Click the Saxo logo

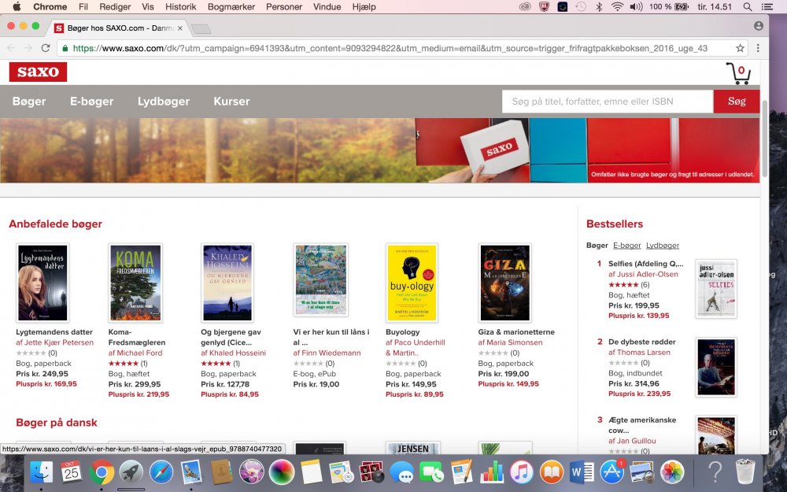pyautogui.click(x=38, y=72)
